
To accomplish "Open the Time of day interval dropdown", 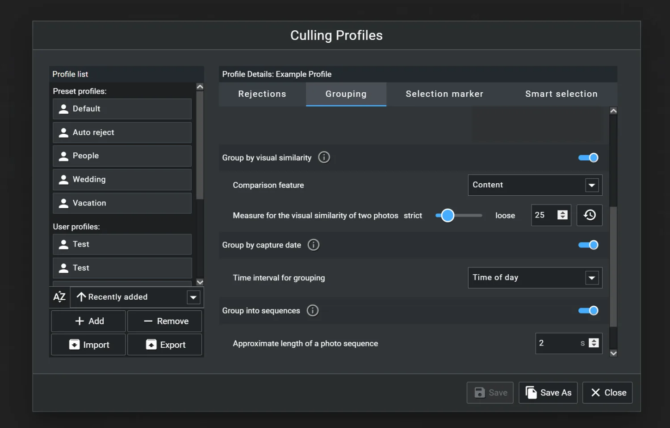I will (535, 278).
